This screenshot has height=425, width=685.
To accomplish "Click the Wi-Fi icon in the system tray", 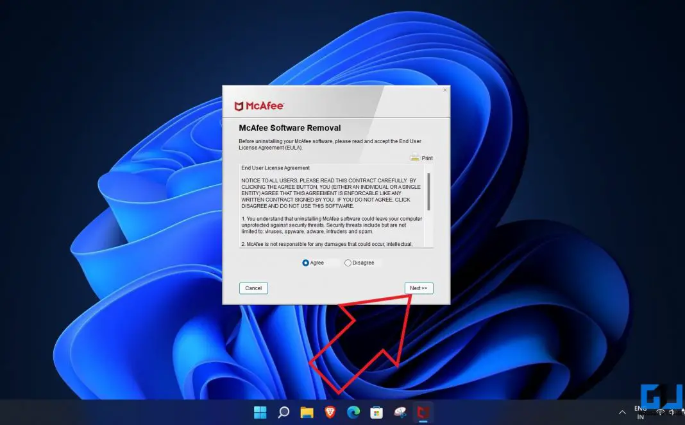I will (x=661, y=412).
